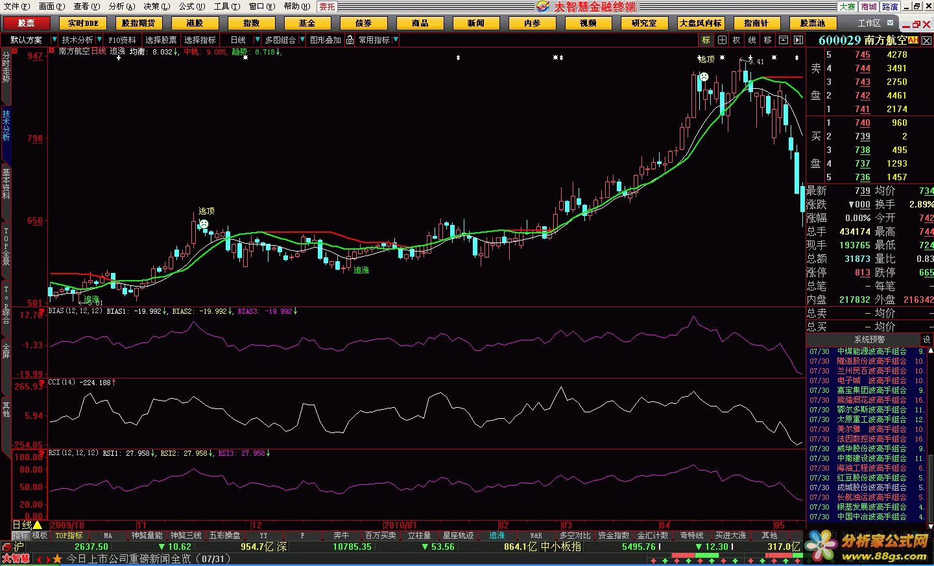Click the 指标 tab at bottom left

(x=21, y=536)
